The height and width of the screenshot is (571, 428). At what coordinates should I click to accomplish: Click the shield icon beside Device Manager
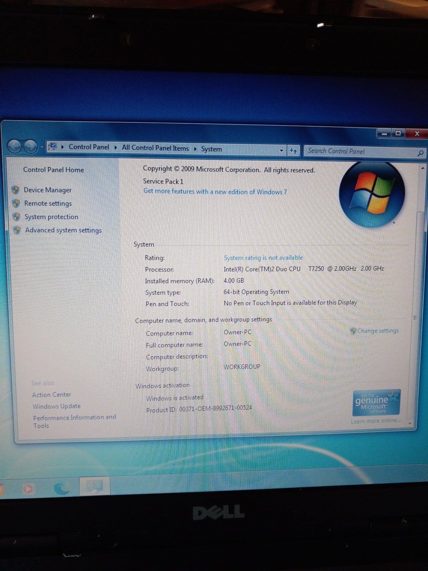16,190
